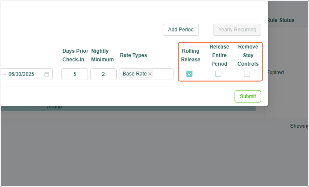Click the calendar icon in the date field
Screen dimensions: 309x187
pyautogui.click(x=47, y=74)
